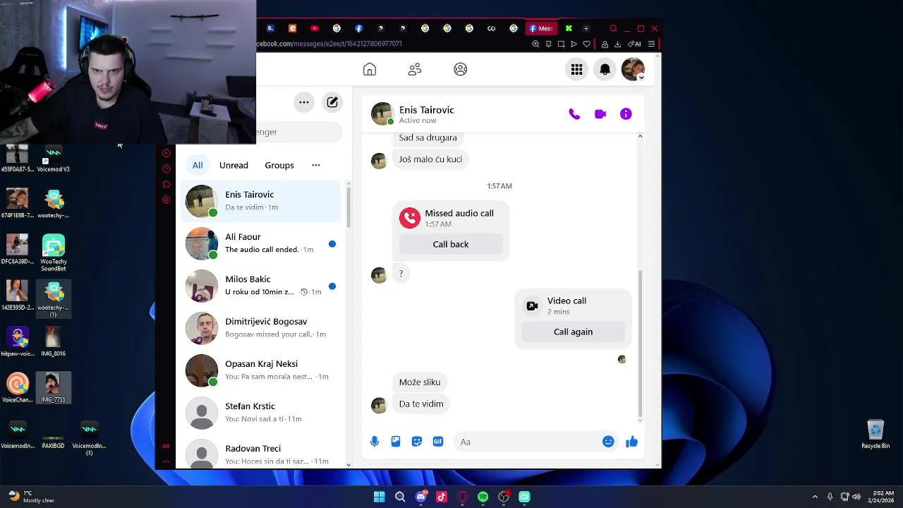Image resolution: width=903 pixels, height=508 pixels.
Task: Select IMG_7755 desktop file
Action: 54,387
